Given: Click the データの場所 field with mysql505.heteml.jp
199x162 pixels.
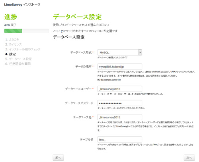Looking at the screenshot, I should 120,67.
